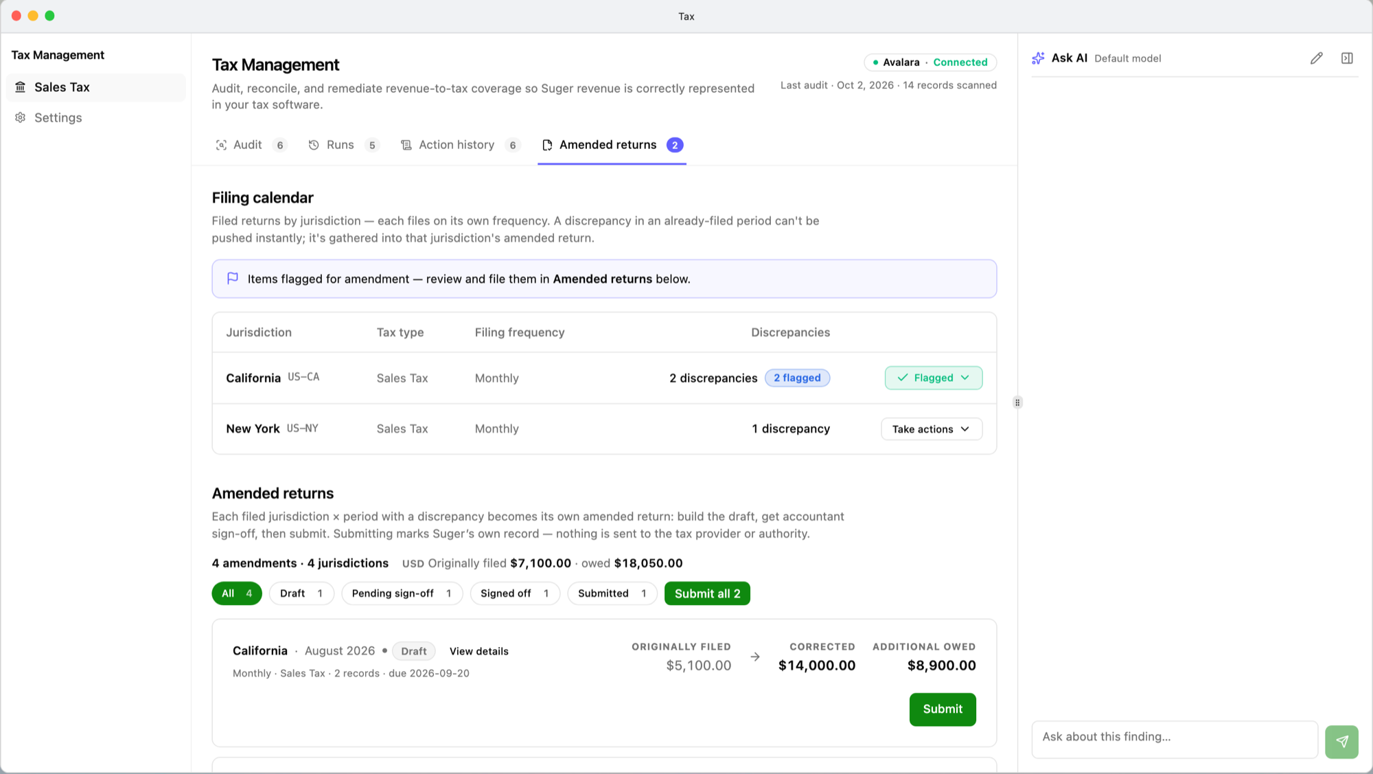Click the Audit tab scan icon
Screen dimensions: 1373x774
coord(221,145)
